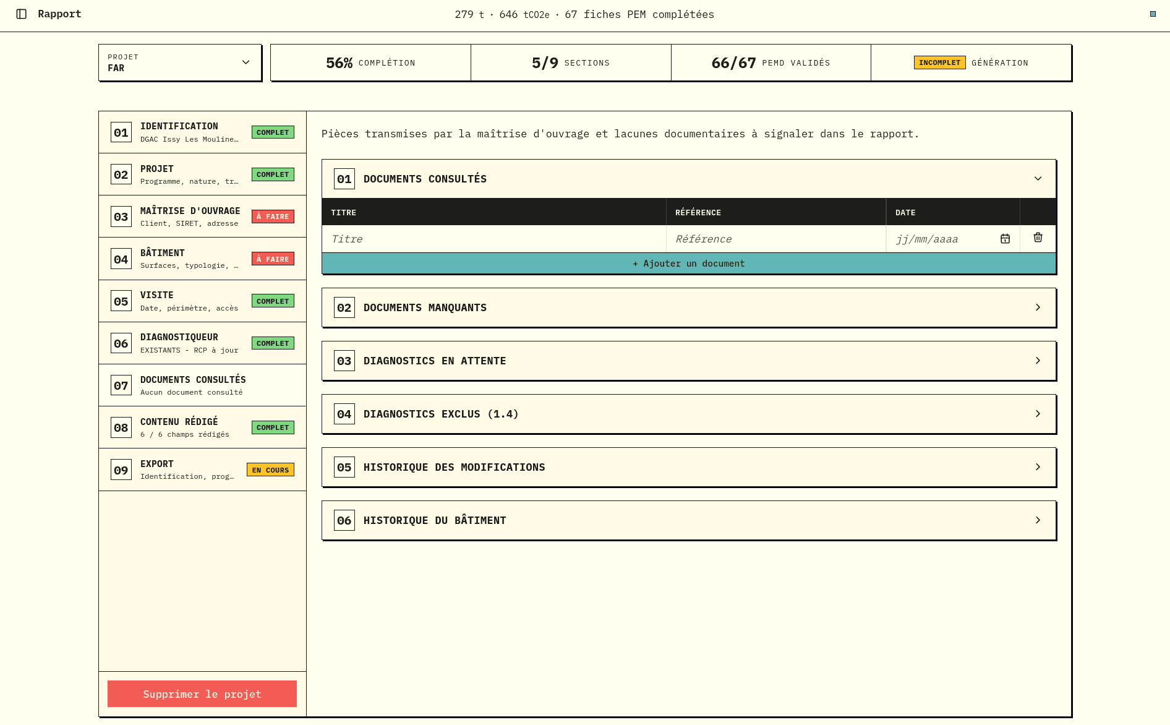This screenshot has height=725, width=1170.
Task: Open section 09 Export
Action: pos(202,470)
